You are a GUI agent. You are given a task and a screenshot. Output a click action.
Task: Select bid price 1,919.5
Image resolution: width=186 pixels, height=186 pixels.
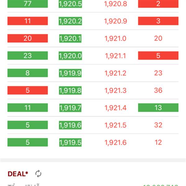click(70, 142)
